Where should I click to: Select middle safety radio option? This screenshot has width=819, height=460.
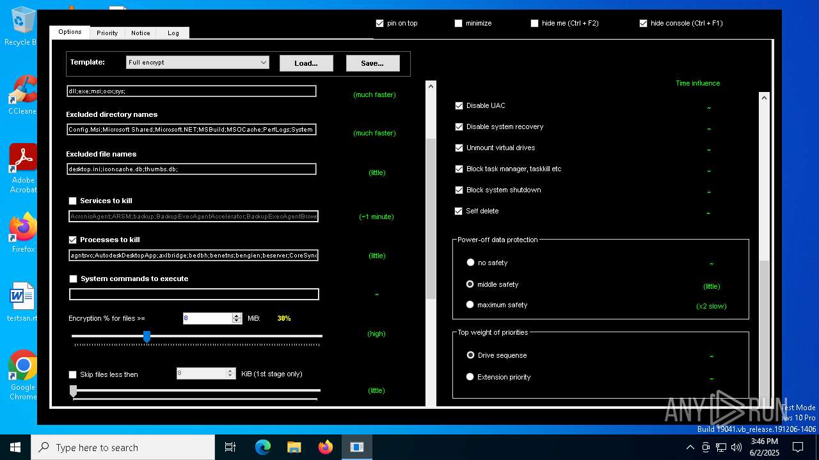point(470,284)
